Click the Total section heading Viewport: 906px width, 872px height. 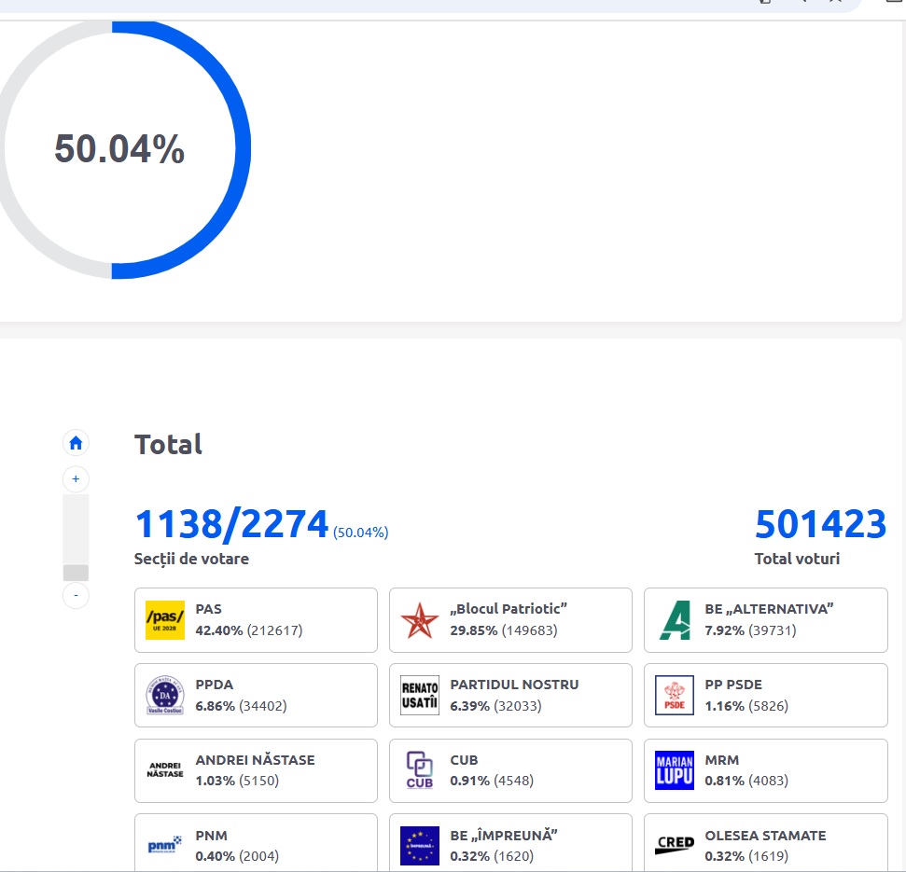pos(168,445)
